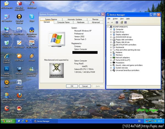
Task: Select Mice and other pointing devices
Action: point(128,50)
